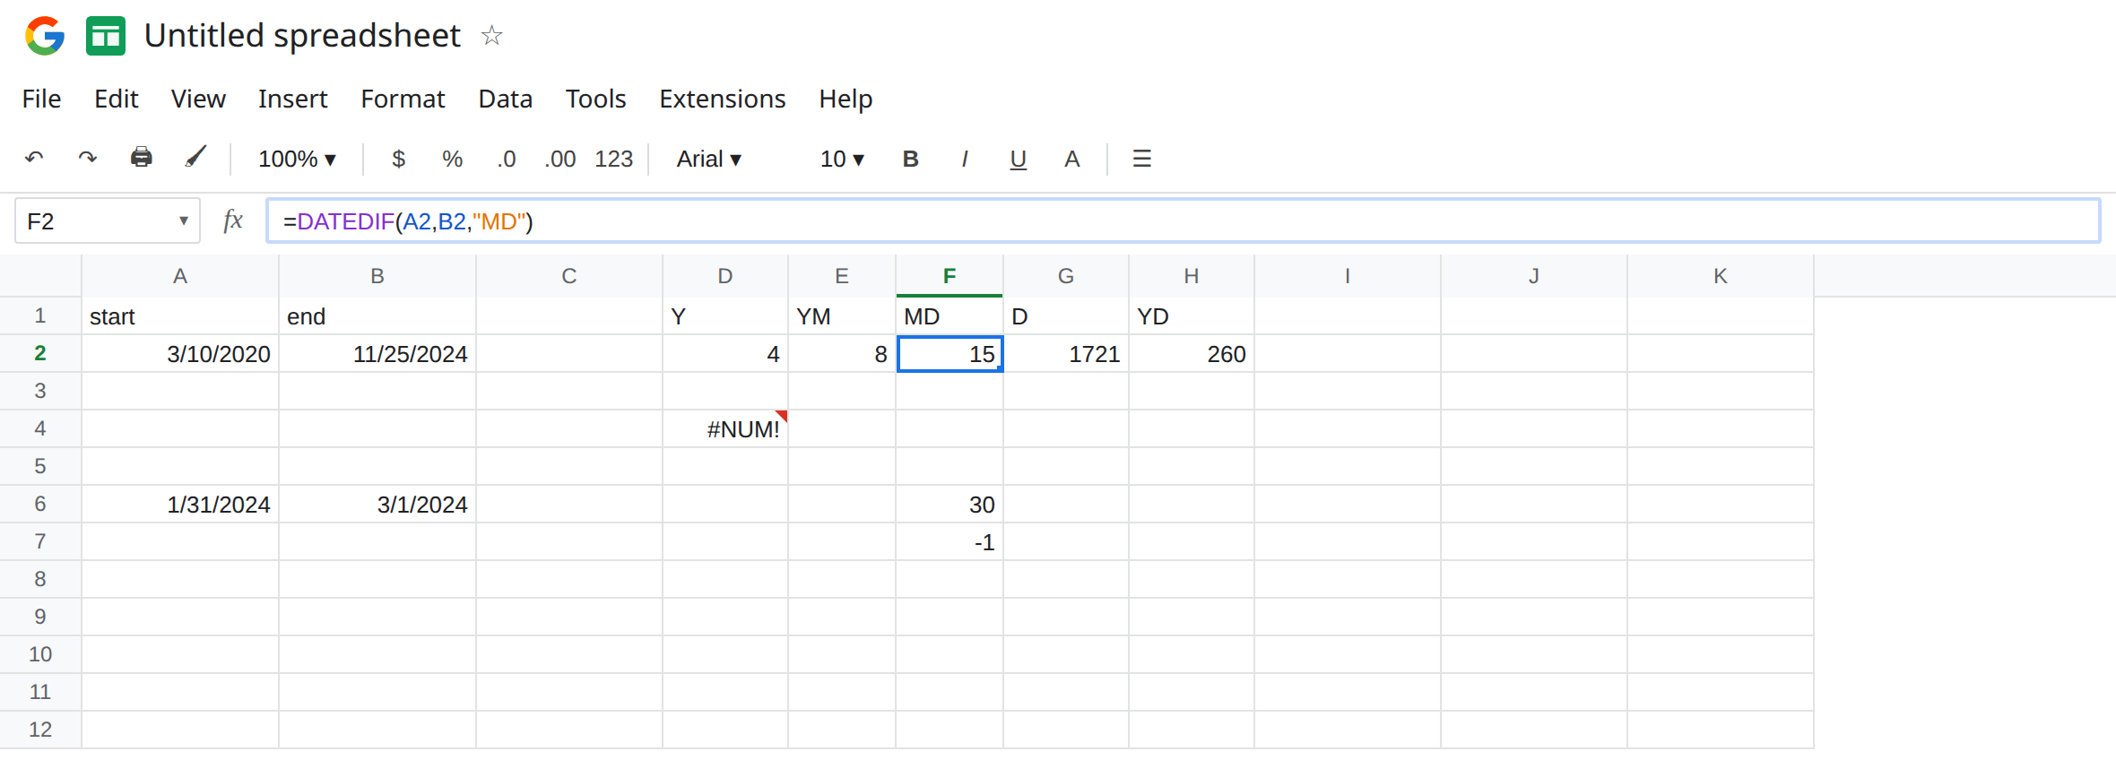Rename the Untitled spreadsheet title
This screenshot has width=2116, height=760.
tap(302, 36)
